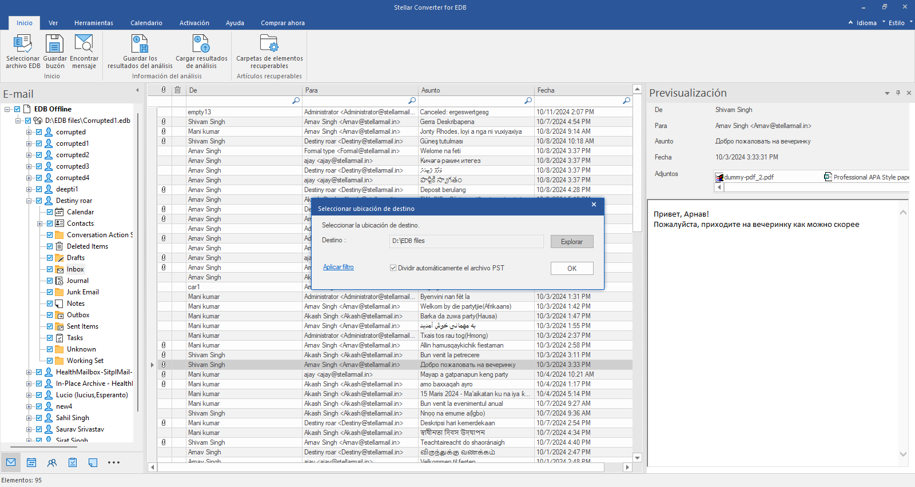Screen dimensions: 915x487
Task: Click search icon in Para filter
Action: tap(412, 101)
